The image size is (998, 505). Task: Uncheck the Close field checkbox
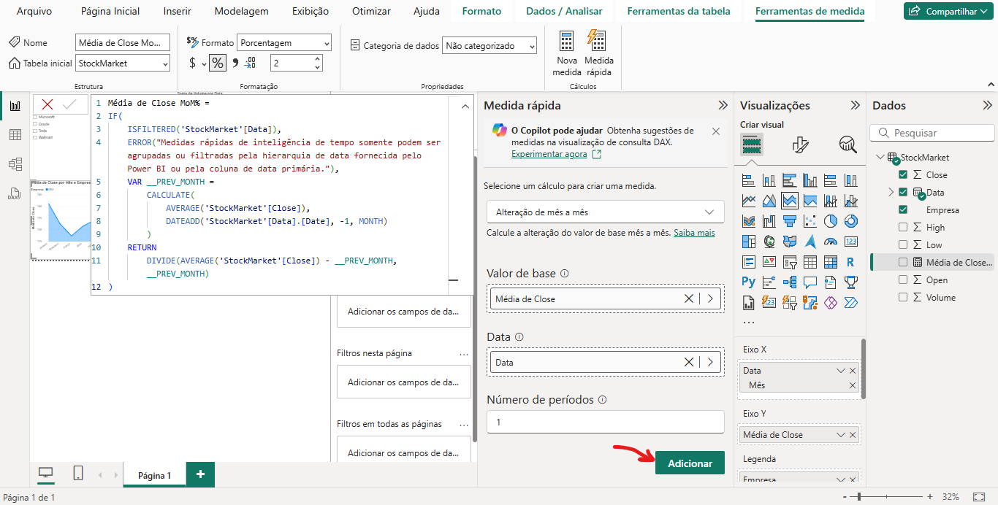click(903, 174)
